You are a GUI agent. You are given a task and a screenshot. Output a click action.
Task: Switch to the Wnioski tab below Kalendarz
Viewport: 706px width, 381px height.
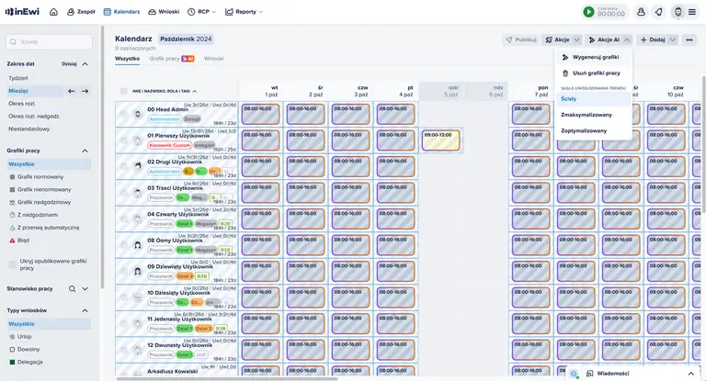213,58
